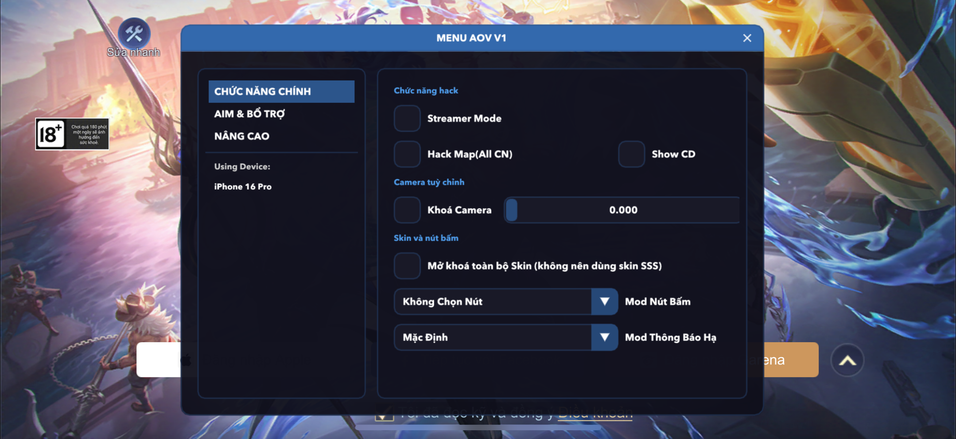Screen dimensions: 956x439
Task: Click the 18+ age rating badge
Action: click(72, 134)
